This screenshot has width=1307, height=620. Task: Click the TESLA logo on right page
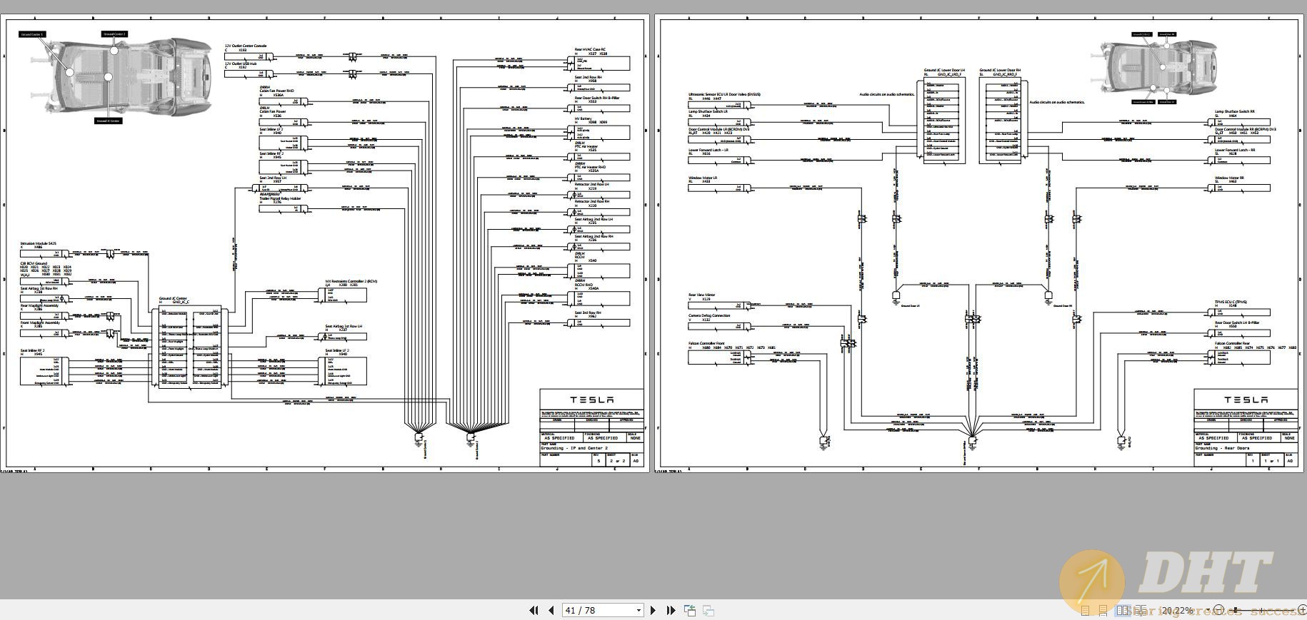pyautogui.click(x=1246, y=400)
